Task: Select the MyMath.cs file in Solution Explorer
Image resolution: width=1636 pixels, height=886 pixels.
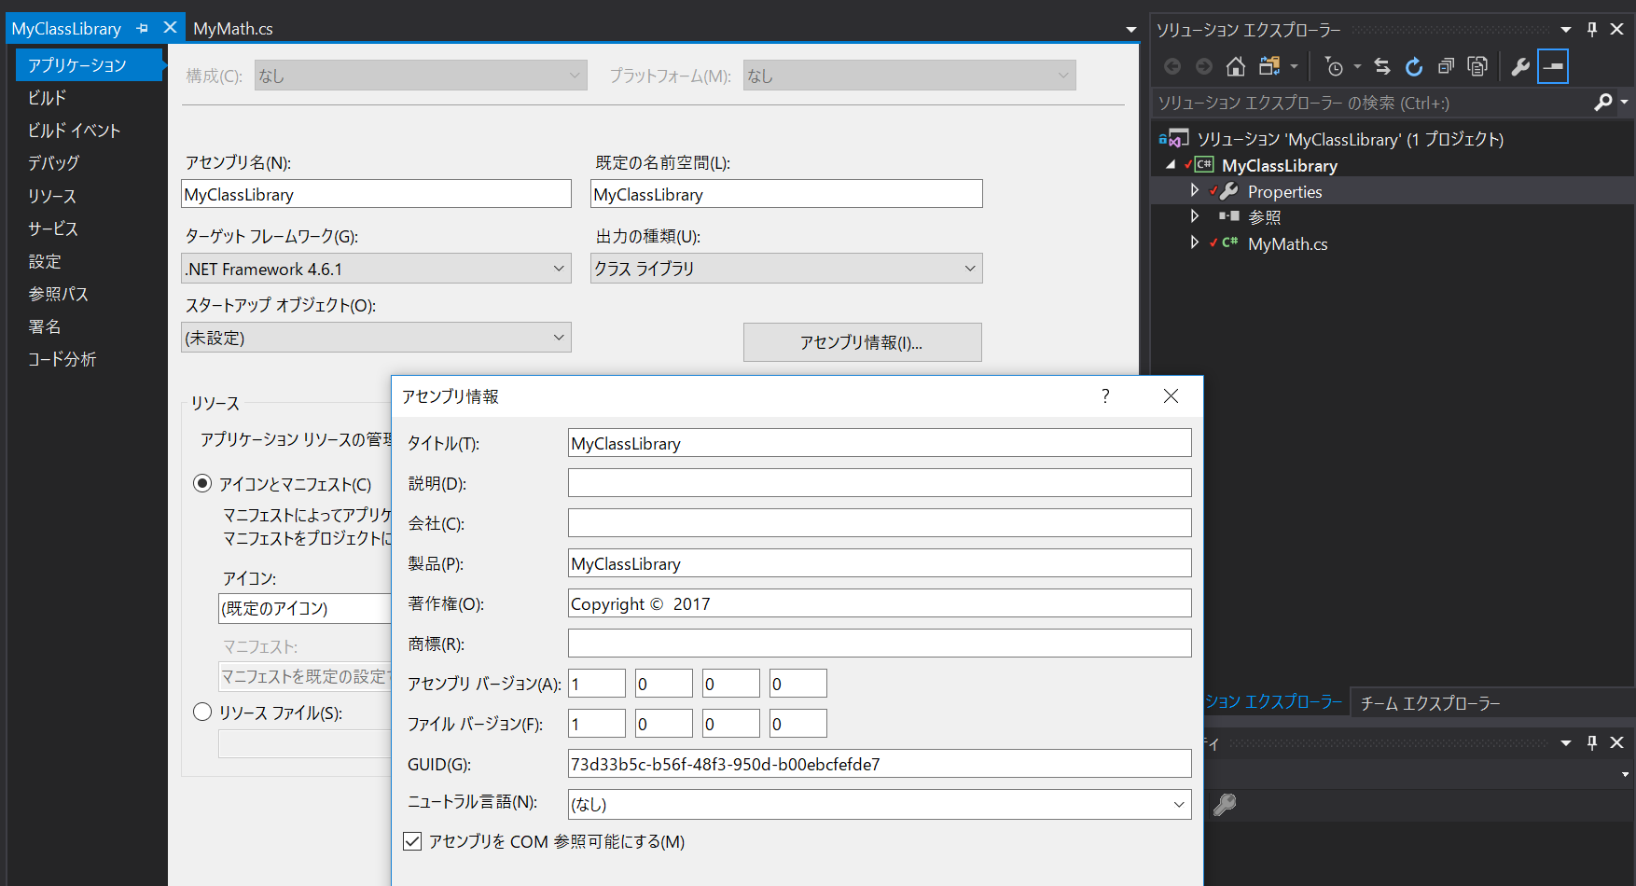Action: pos(1287,243)
